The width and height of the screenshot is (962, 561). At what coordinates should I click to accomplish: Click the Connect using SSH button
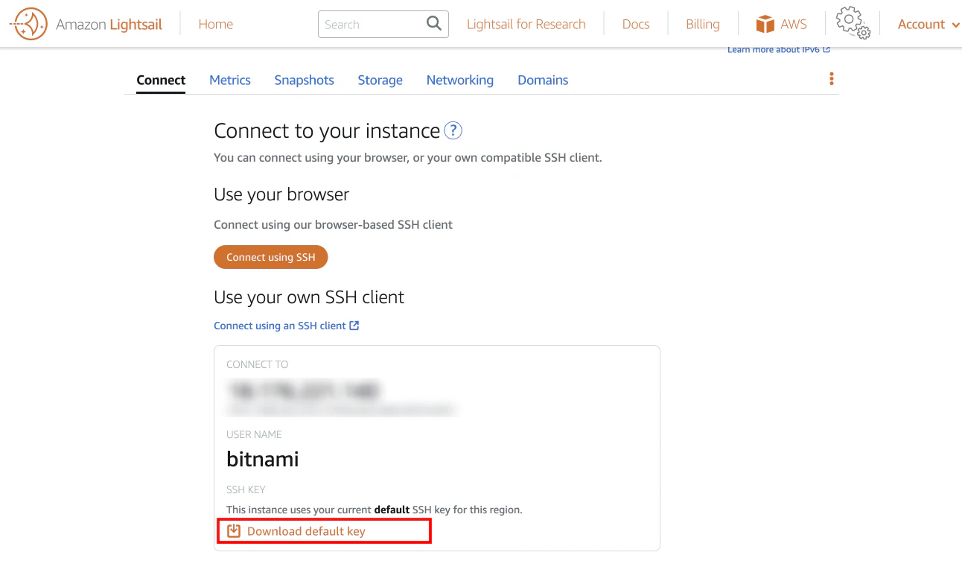[x=271, y=257]
